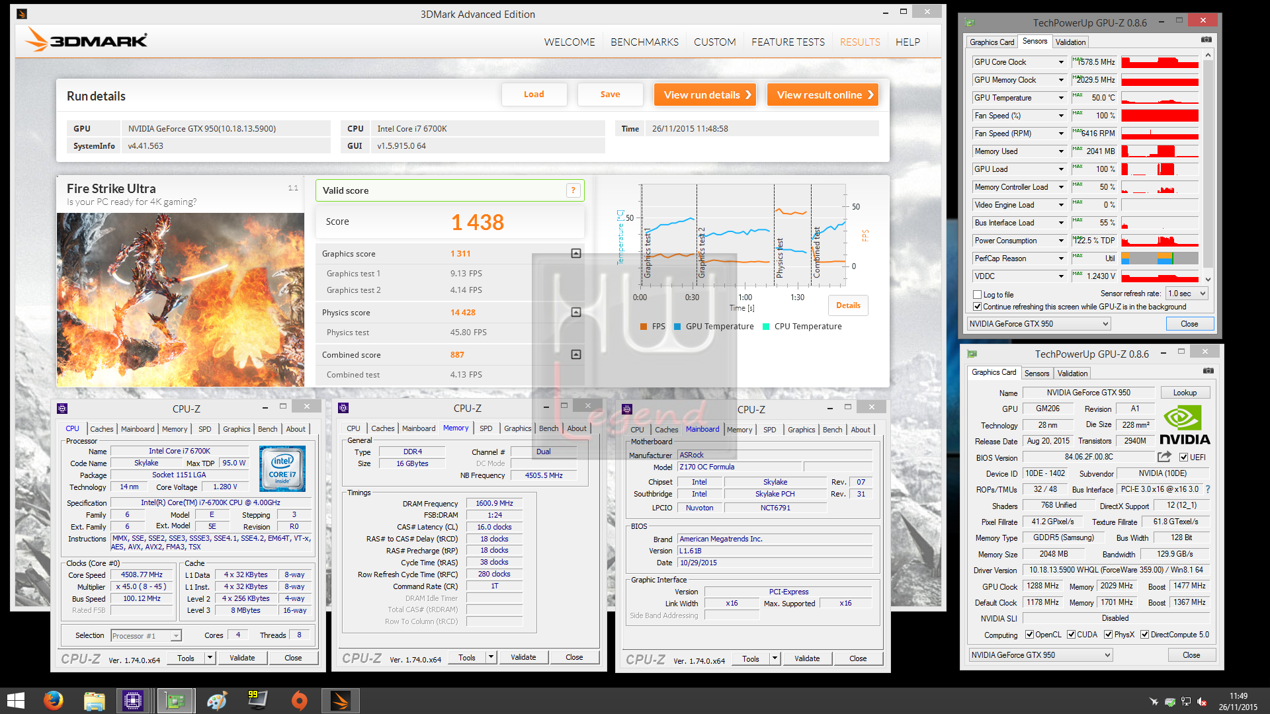The image size is (1270, 714).
Task: Open the GPU Core Clock sensor dropdown
Action: click(1061, 62)
